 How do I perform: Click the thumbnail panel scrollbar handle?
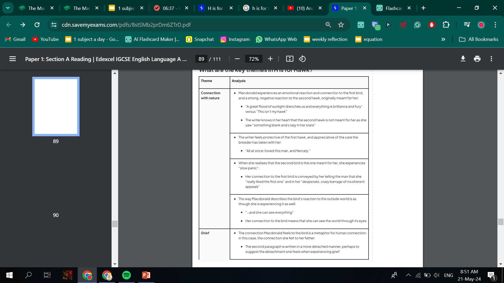coord(115,224)
